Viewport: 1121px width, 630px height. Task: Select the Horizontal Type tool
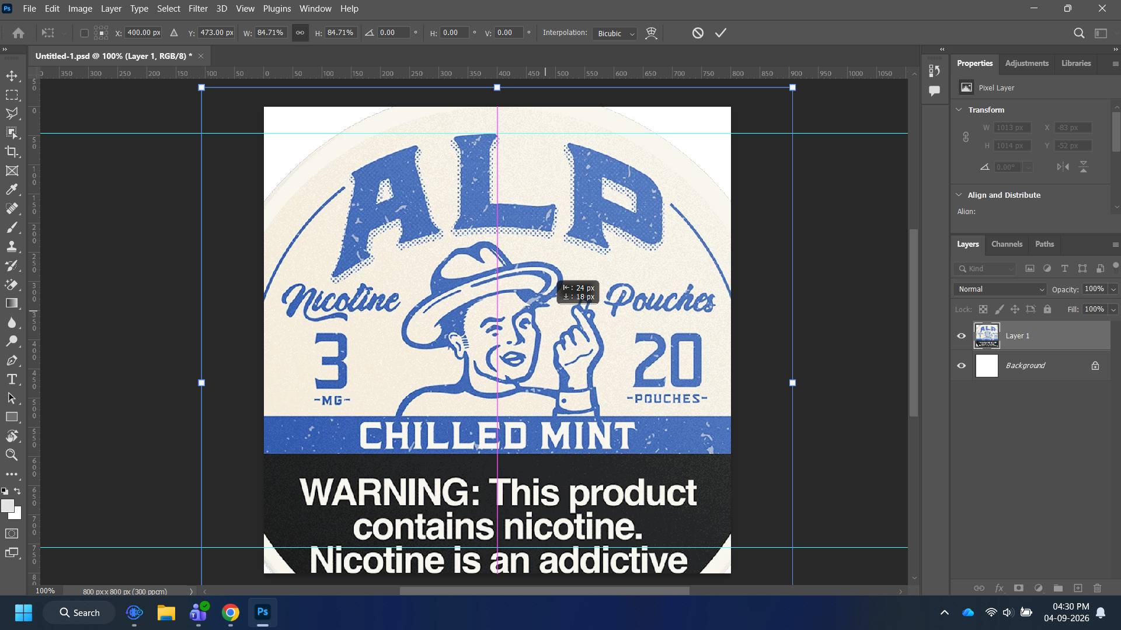click(x=12, y=379)
